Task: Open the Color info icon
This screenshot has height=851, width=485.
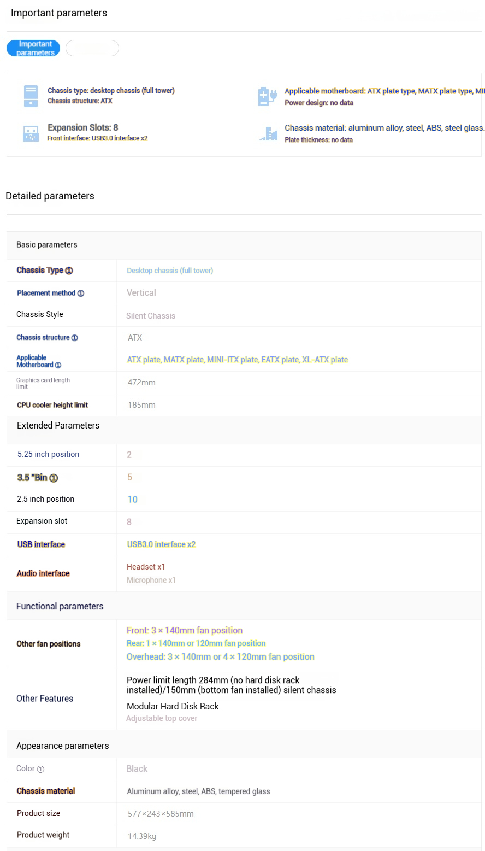Action: coord(40,769)
